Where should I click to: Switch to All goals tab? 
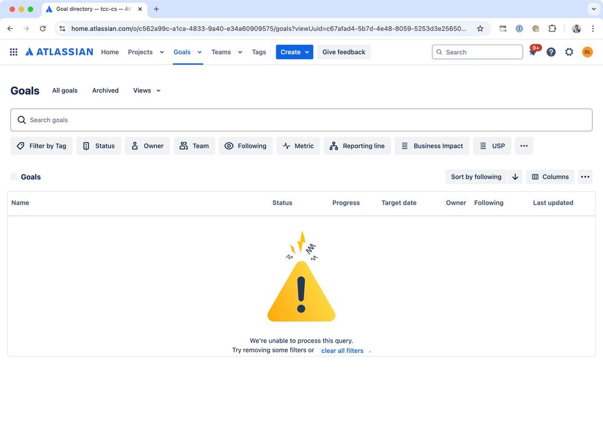65,91
